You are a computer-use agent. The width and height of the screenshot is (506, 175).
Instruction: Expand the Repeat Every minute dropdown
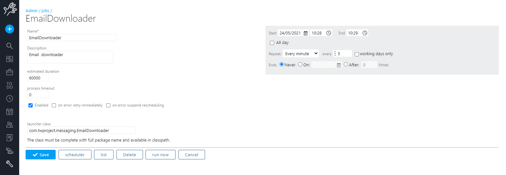[x=301, y=54]
